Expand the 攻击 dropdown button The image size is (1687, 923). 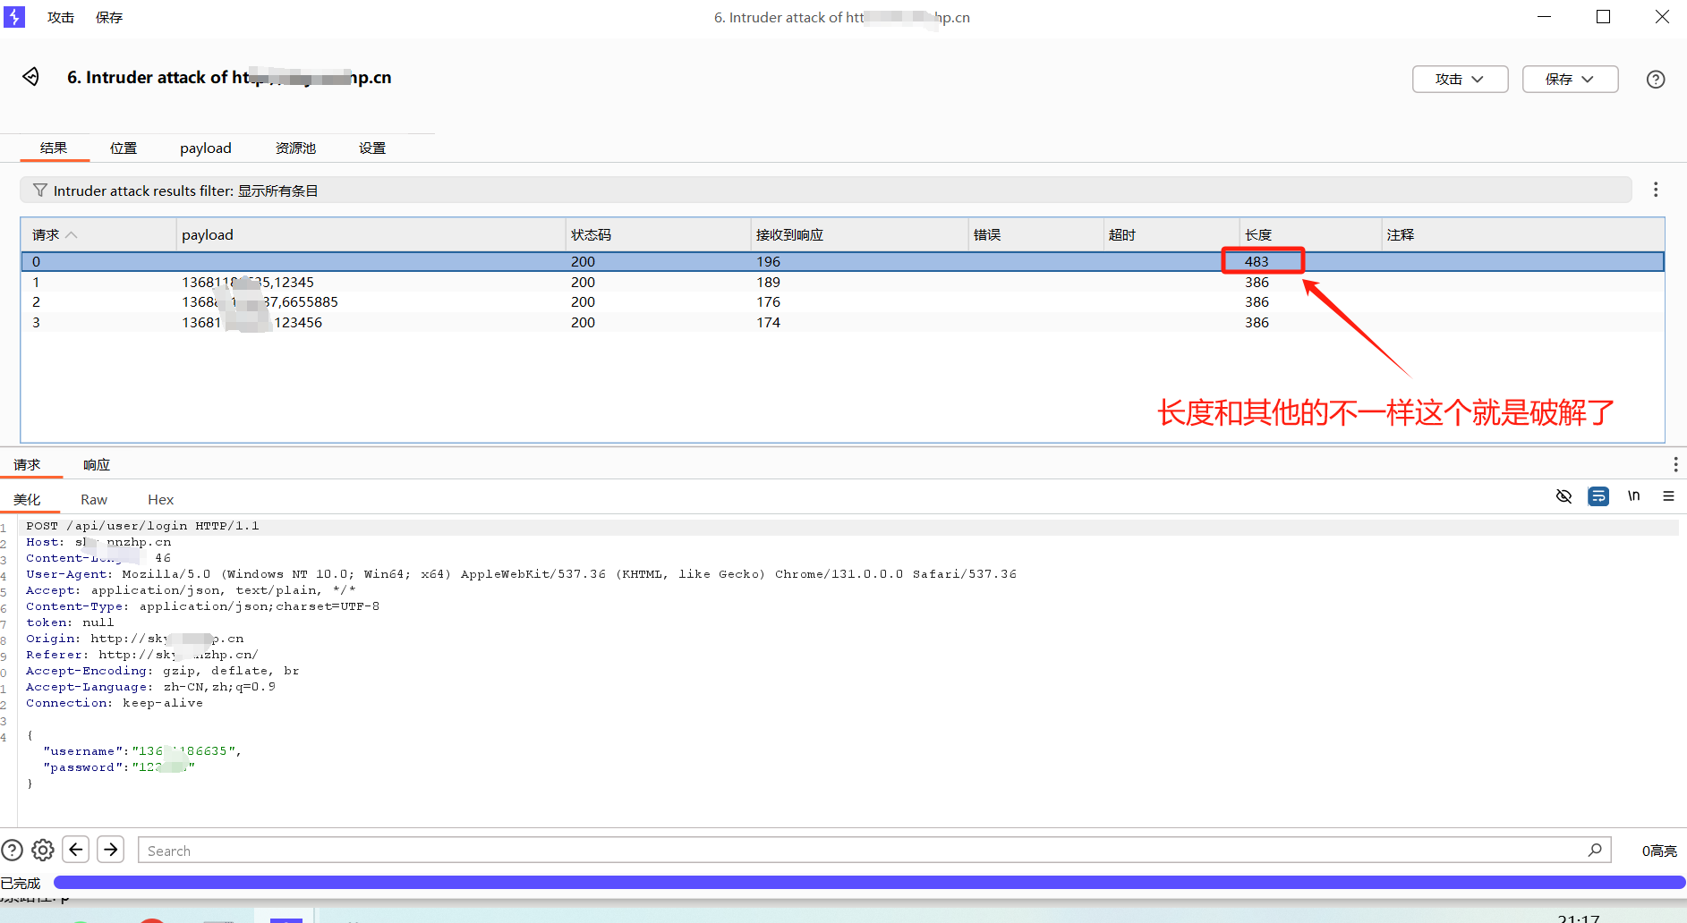coord(1460,79)
